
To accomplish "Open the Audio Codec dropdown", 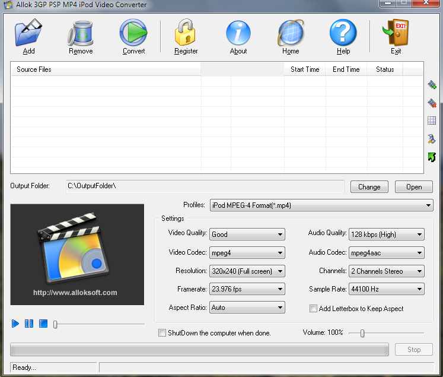I will 387,252.
